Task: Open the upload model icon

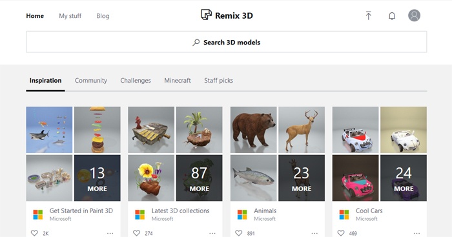Action: (368, 15)
